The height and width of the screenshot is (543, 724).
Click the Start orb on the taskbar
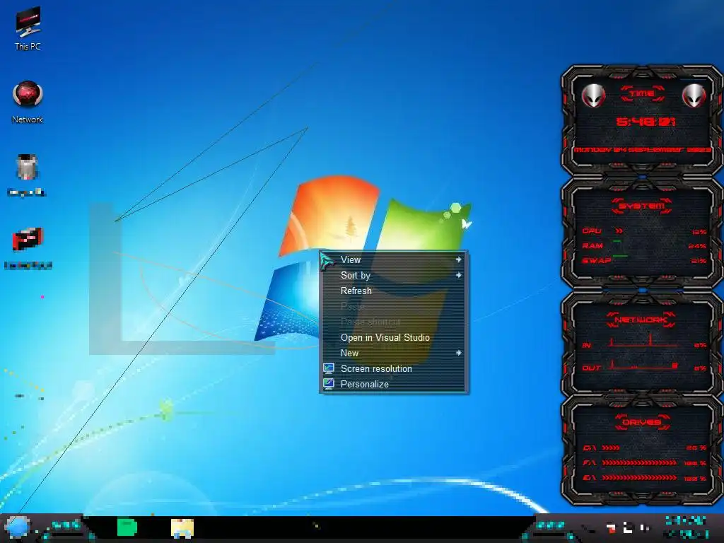(x=17, y=527)
